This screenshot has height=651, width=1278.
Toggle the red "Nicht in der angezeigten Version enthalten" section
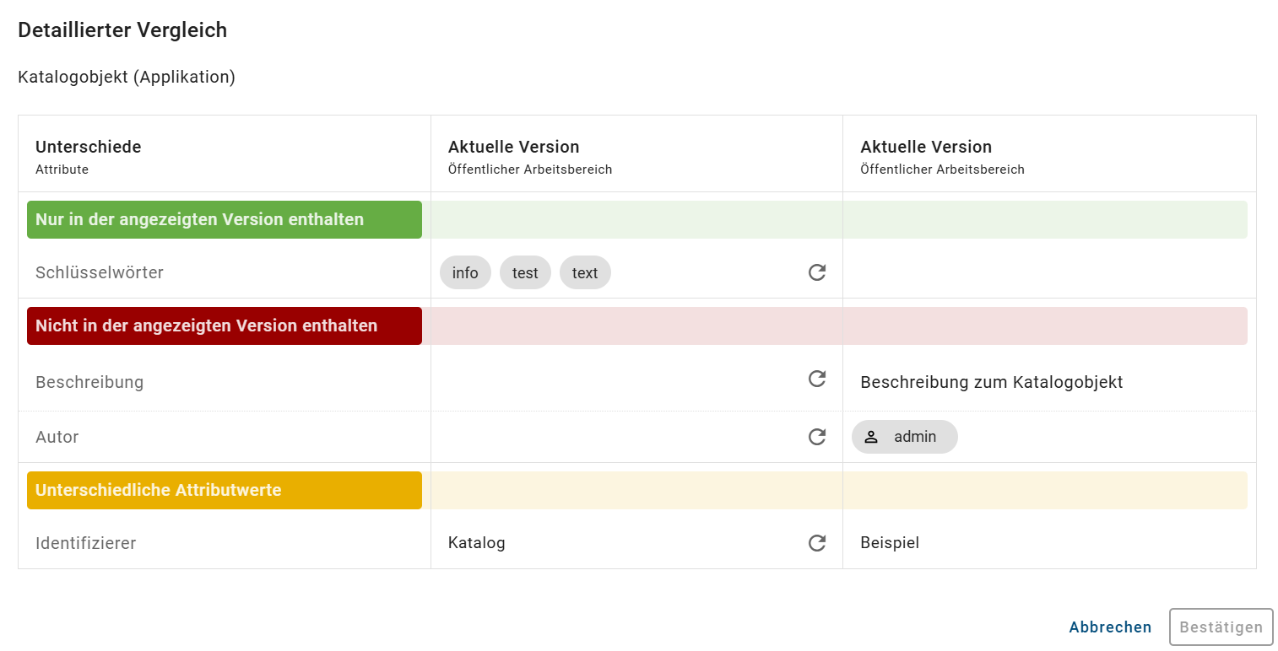pyautogui.click(x=224, y=325)
